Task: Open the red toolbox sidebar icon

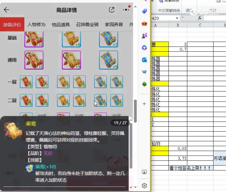Action: 144,23
